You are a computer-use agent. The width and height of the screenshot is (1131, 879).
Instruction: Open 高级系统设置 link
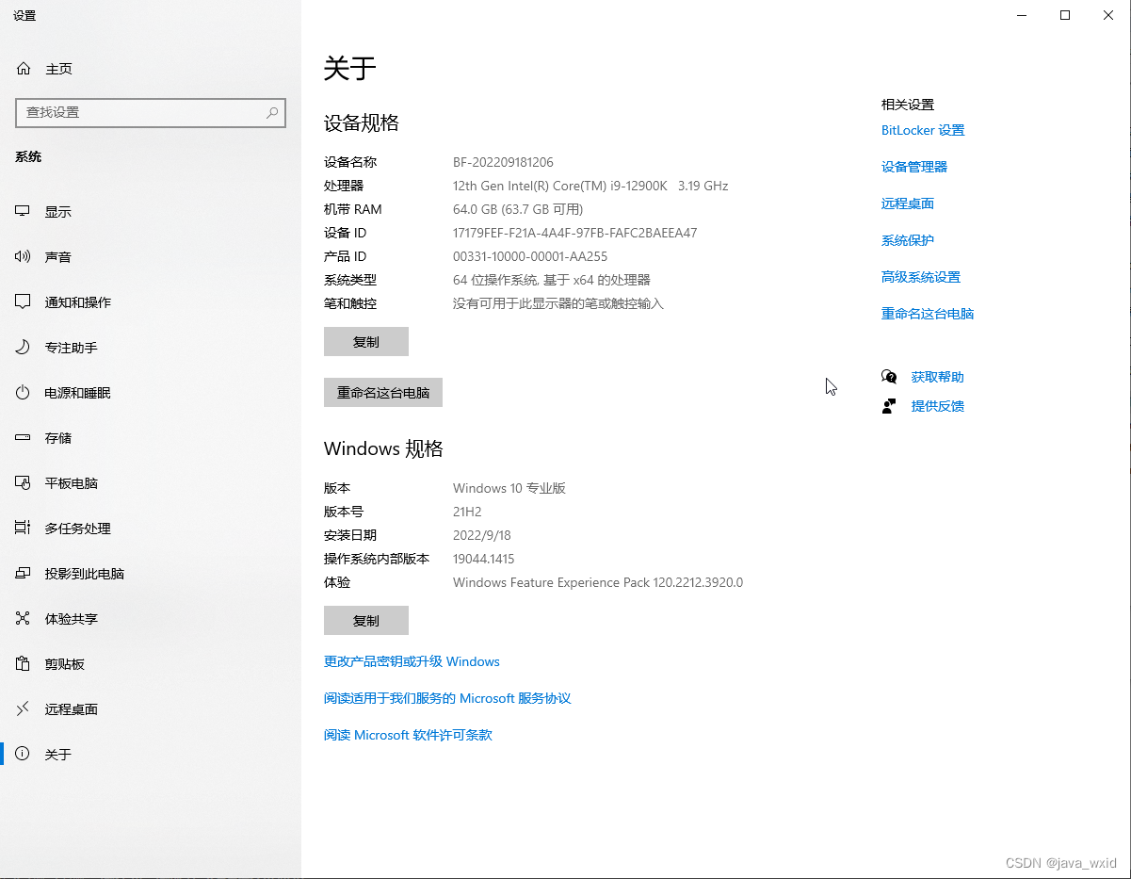(x=921, y=277)
